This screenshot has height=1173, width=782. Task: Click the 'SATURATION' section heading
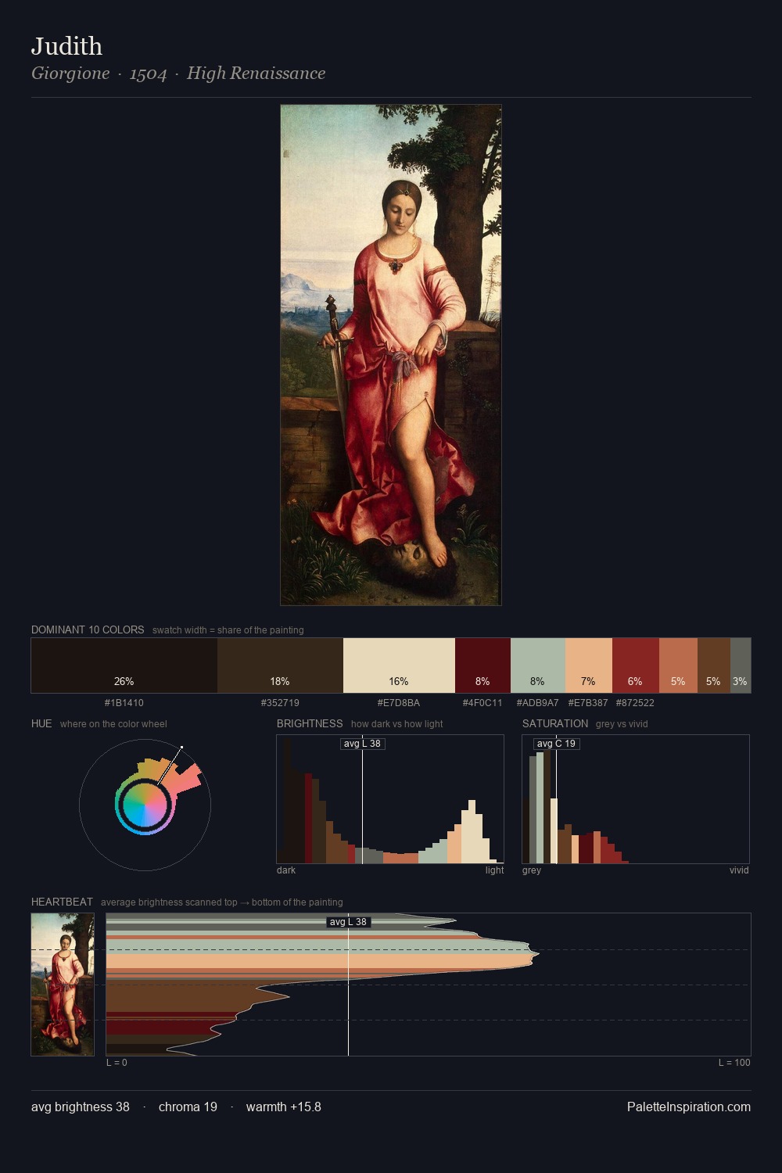tap(555, 723)
